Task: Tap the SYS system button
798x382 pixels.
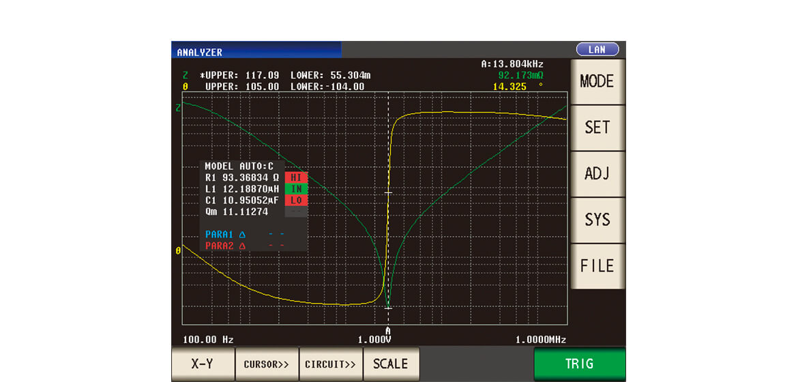Action: point(597,220)
